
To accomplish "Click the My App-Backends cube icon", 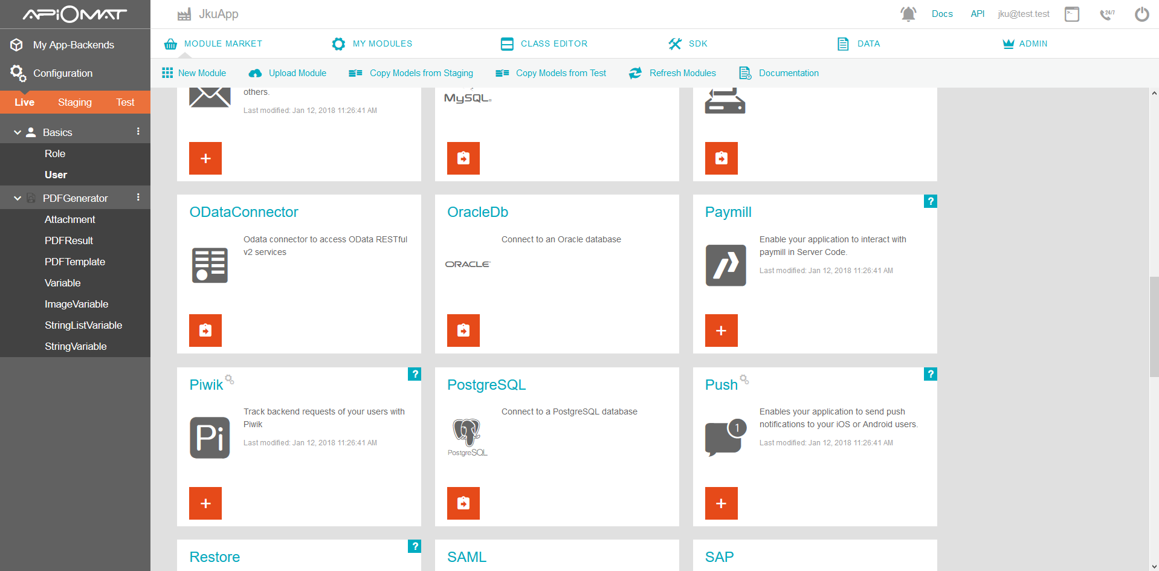I will coord(17,45).
